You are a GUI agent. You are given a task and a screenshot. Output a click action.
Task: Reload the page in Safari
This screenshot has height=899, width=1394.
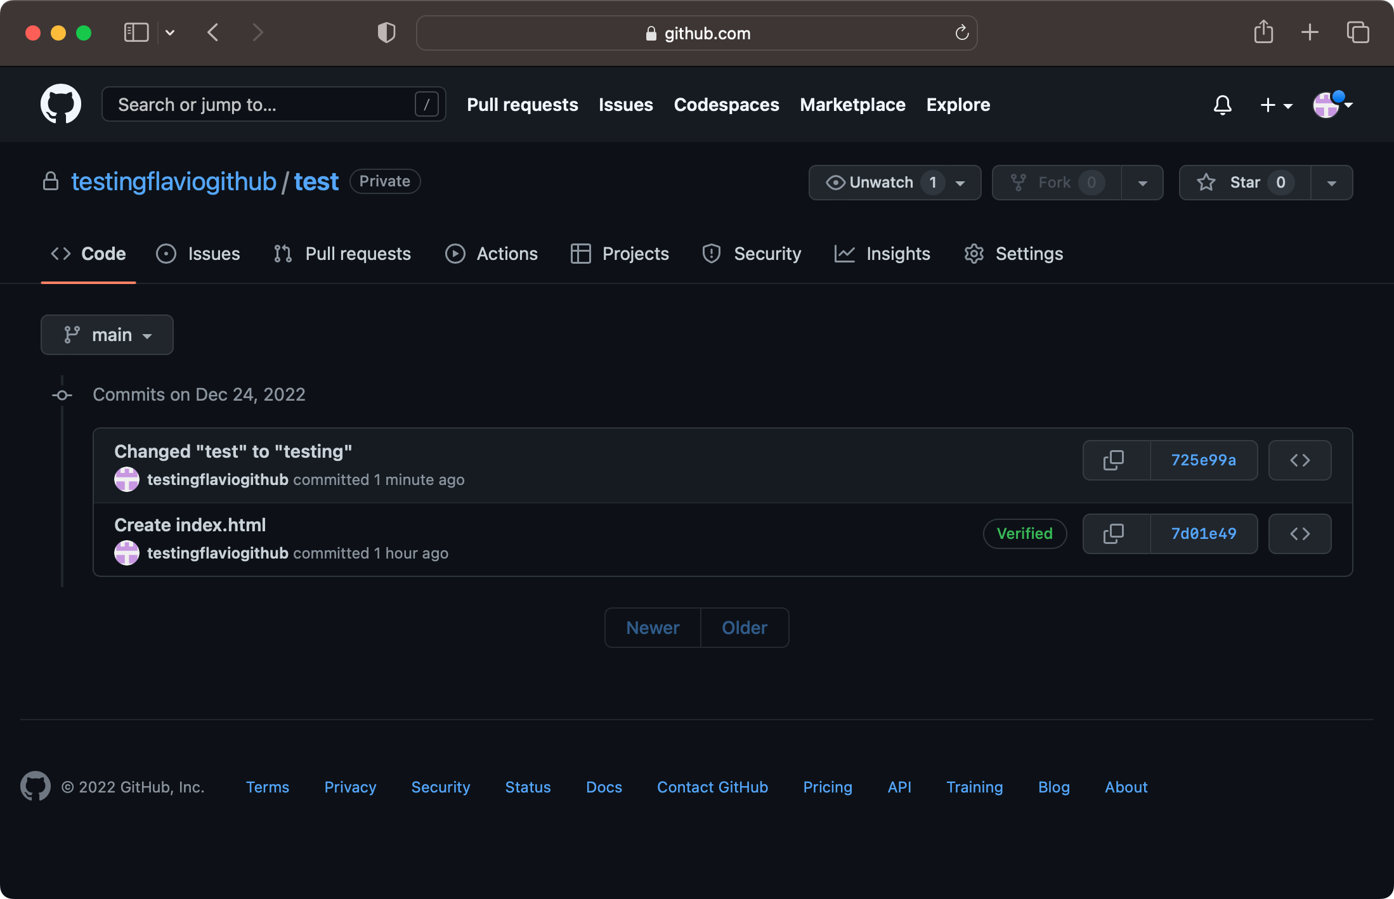[961, 33]
